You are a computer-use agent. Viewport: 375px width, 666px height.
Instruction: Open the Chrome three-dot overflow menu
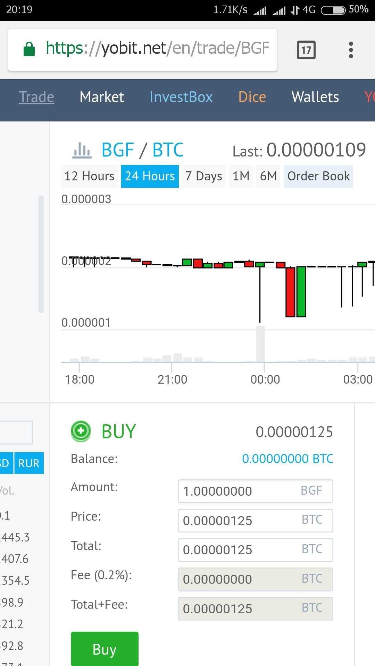click(x=351, y=50)
